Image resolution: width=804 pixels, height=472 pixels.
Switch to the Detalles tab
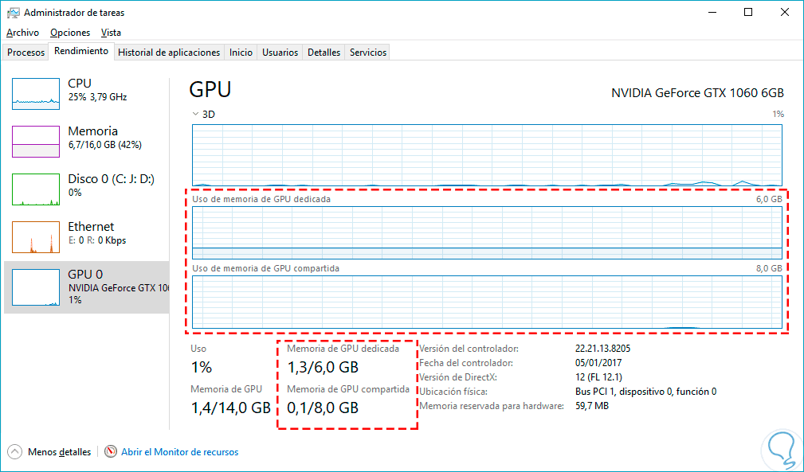click(324, 53)
